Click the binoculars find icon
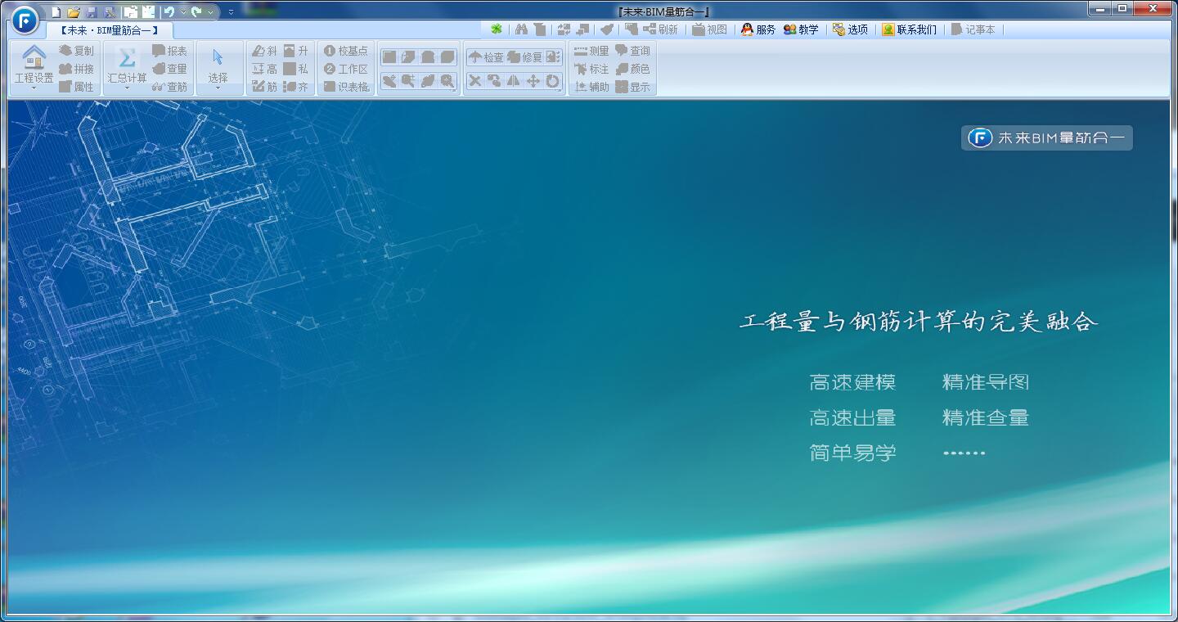This screenshot has width=1178, height=622. tap(521, 29)
